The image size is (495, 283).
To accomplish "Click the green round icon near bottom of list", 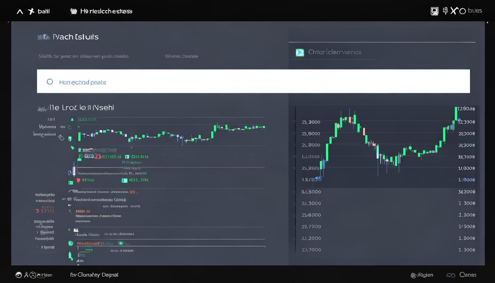I will 71,243.
